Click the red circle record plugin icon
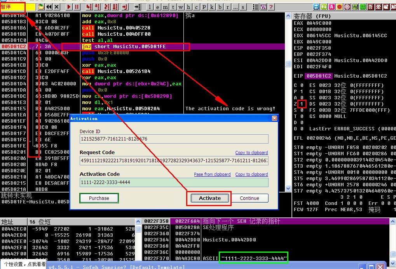The height and width of the screenshot is (269, 396). (x=339, y=7)
